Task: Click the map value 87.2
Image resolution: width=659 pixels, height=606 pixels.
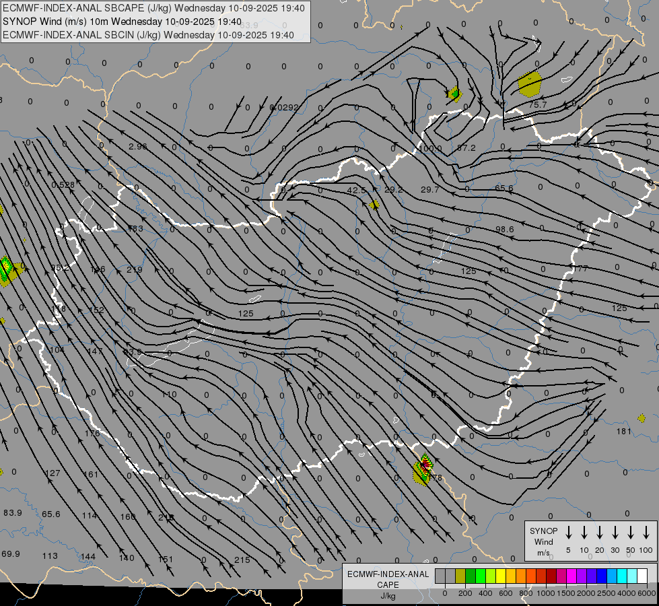Action: coord(466,148)
